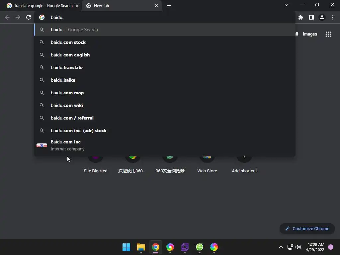Open the Google apps grid
Image resolution: width=340 pixels, height=255 pixels.
(x=328, y=34)
